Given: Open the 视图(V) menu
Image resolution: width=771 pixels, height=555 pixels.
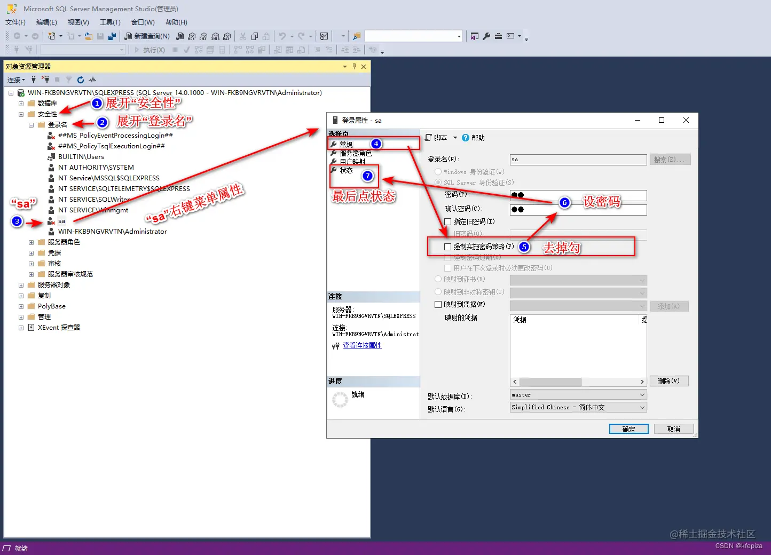Looking at the screenshot, I should 78,22.
